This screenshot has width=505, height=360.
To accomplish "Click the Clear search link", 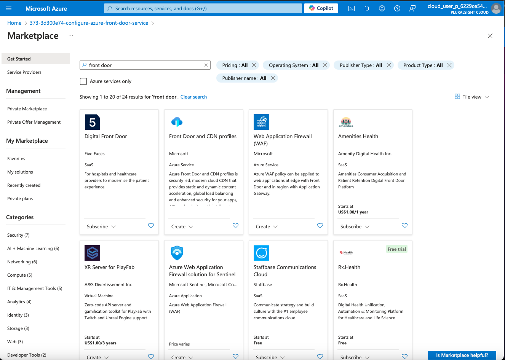I will click(193, 97).
